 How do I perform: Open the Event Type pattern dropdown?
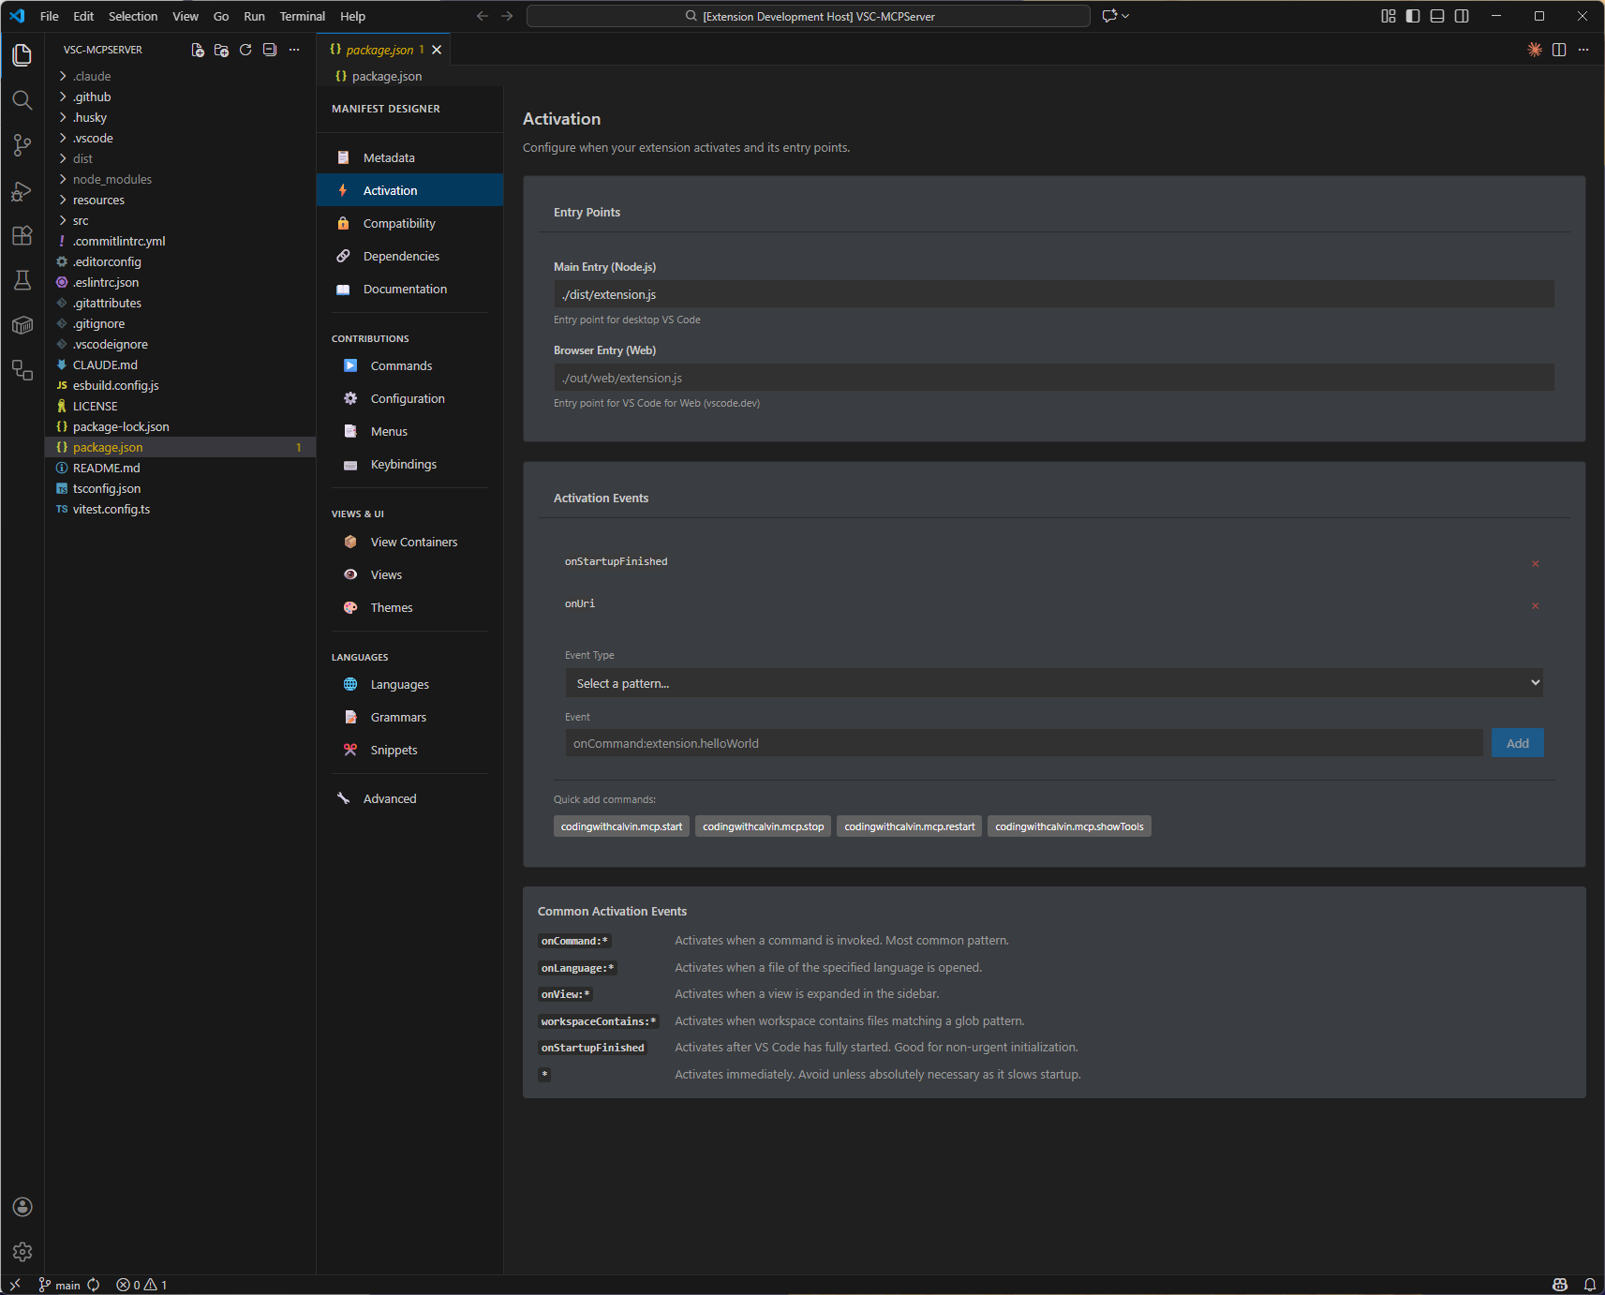pyautogui.click(x=1054, y=683)
